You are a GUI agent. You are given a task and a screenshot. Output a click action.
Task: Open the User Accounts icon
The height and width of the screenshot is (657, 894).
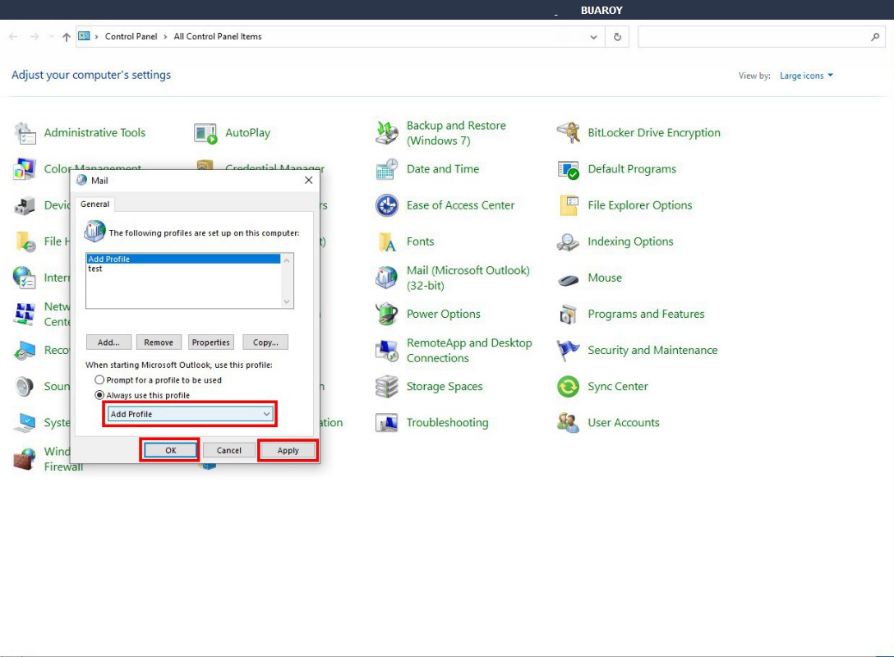[x=568, y=423]
